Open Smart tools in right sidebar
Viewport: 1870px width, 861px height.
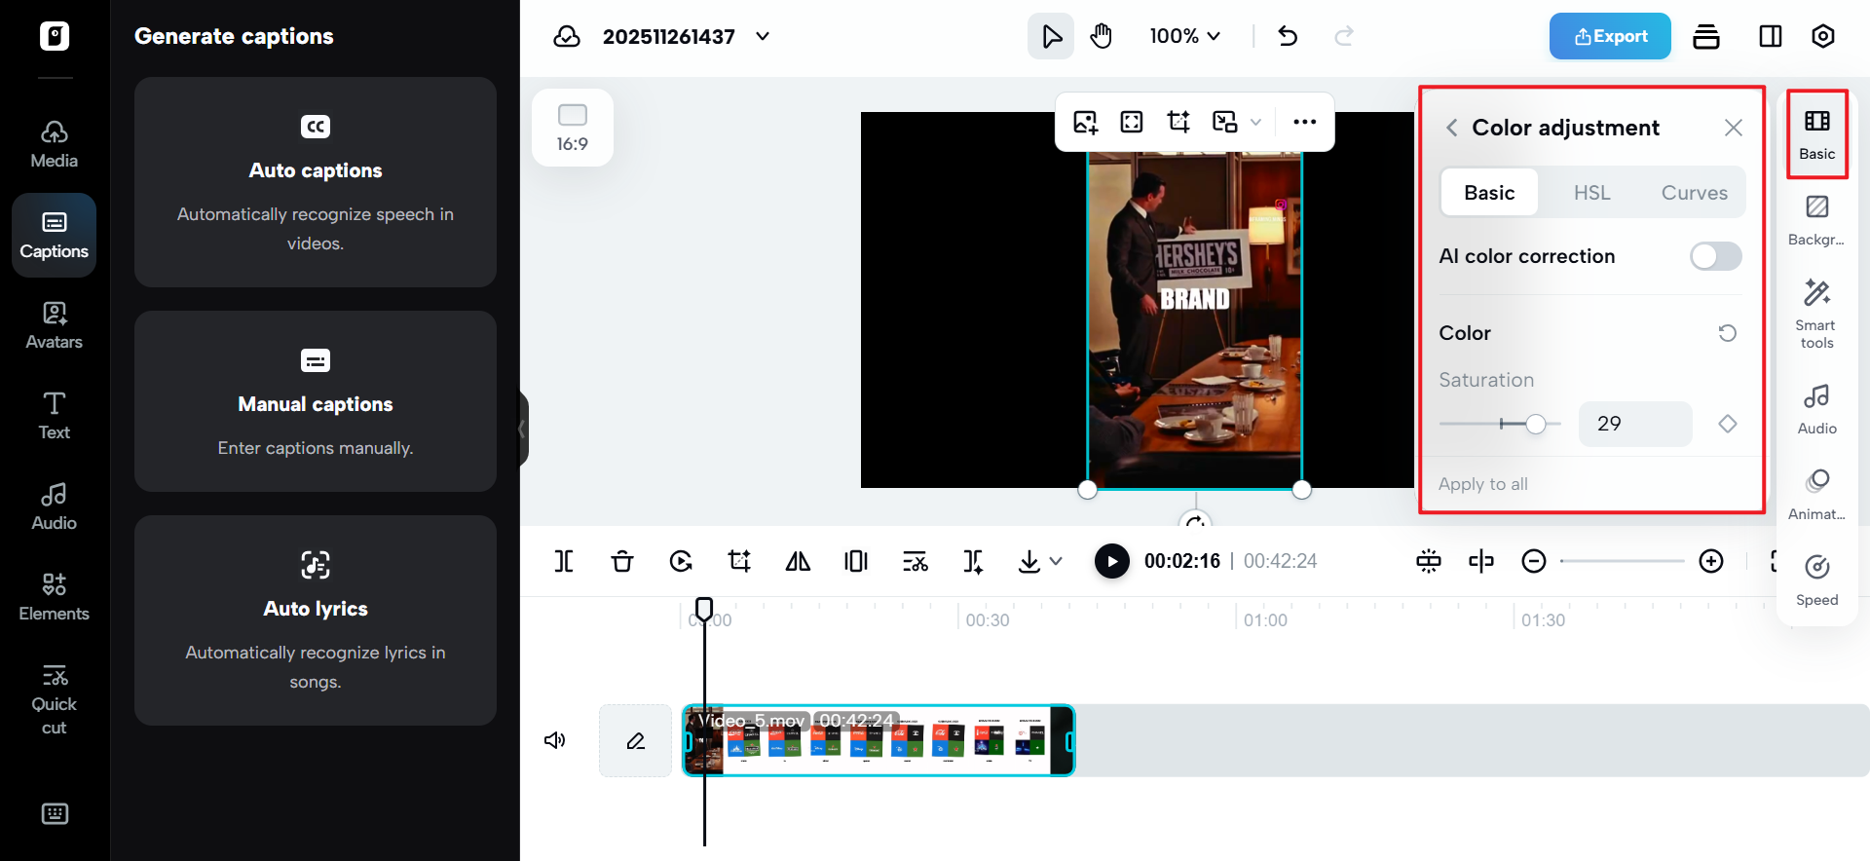(1817, 314)
